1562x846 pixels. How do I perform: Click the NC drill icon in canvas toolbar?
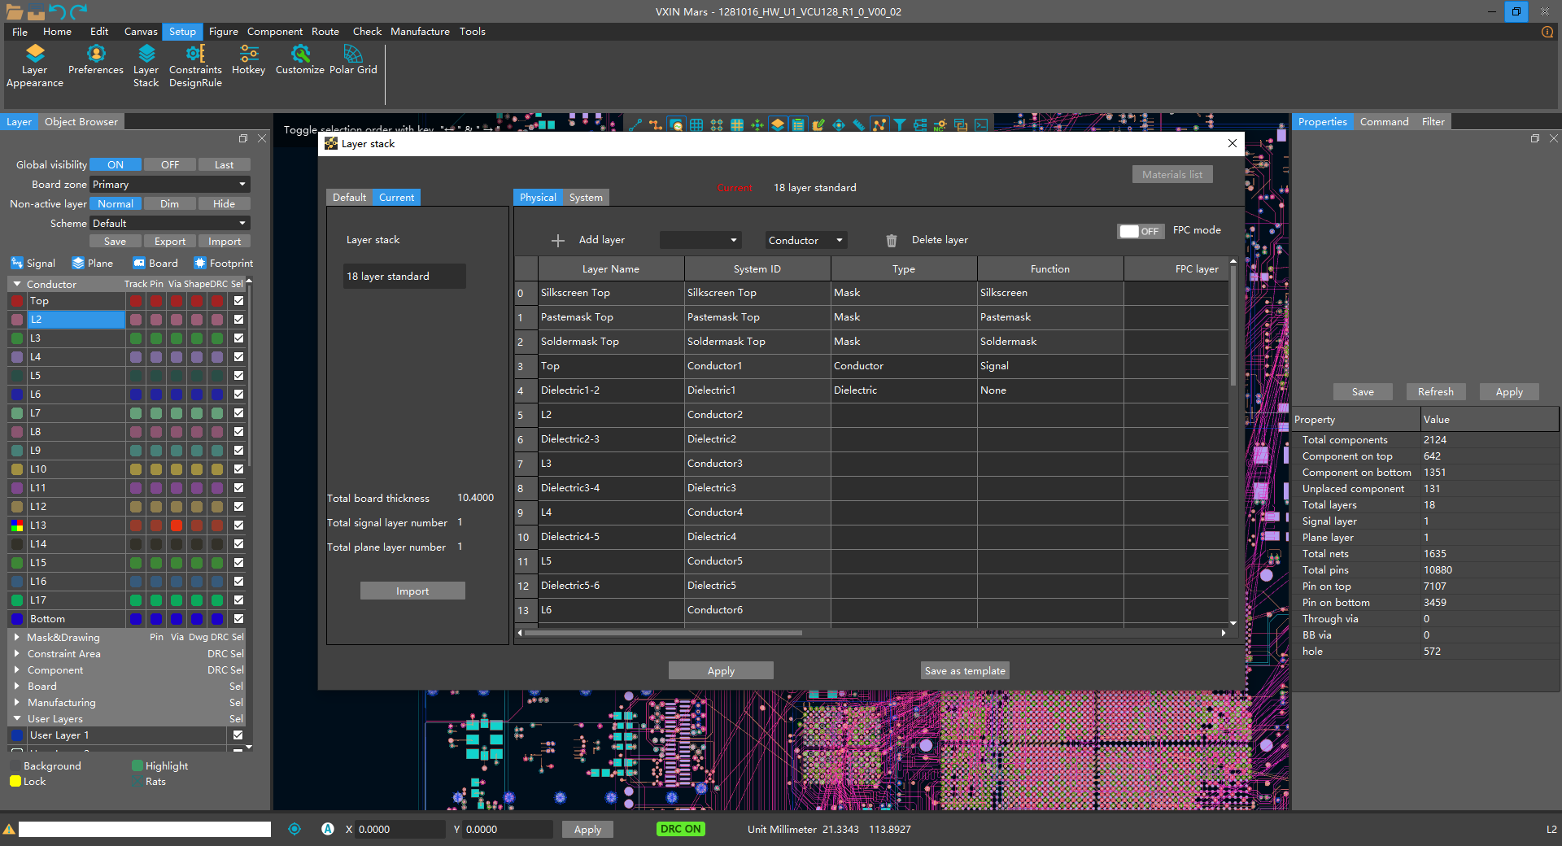click(x=940, y=124)
